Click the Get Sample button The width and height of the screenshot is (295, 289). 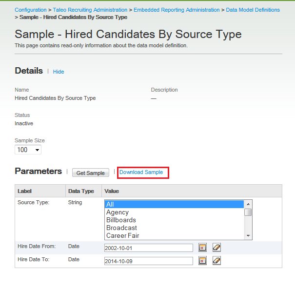coord(91,173)
